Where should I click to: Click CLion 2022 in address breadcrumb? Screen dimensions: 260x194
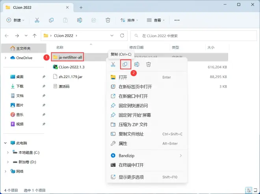point(63,35)
